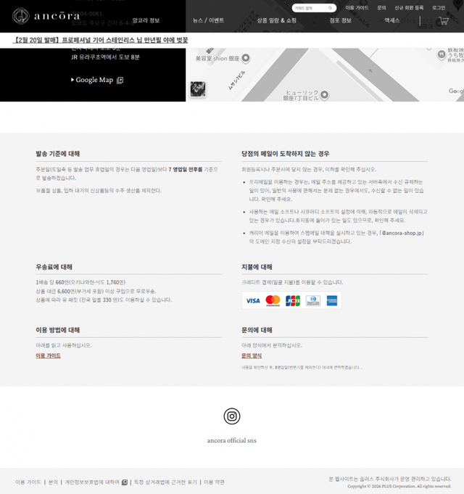This screenshot has height=494, width=464.
Task: Click the Visa card logo
Action: 252,300
